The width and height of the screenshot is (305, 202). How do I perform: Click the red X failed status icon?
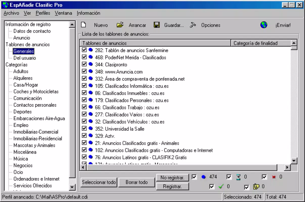274,177
